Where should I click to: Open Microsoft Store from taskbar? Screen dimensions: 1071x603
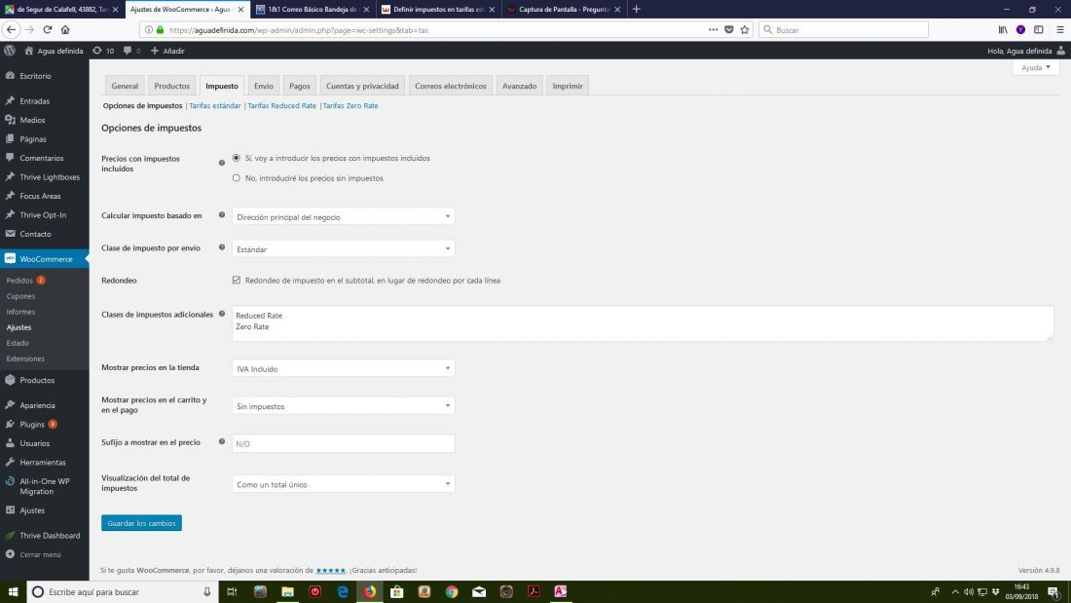tap(397, 591)
